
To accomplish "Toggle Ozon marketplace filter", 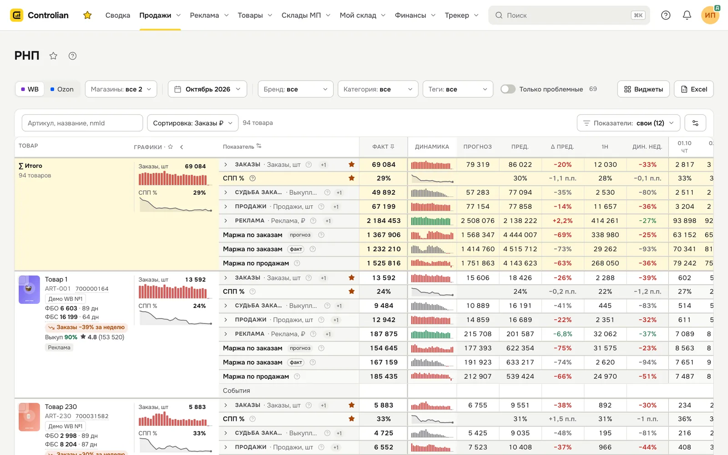I will pos(62,89).
